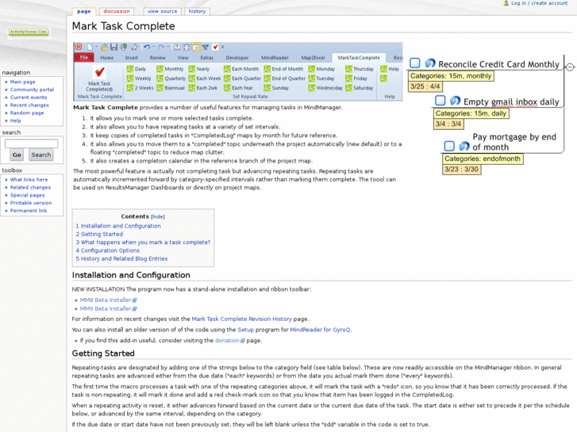
Task: Click the Redo arrow icon
Action: point(161,47)
